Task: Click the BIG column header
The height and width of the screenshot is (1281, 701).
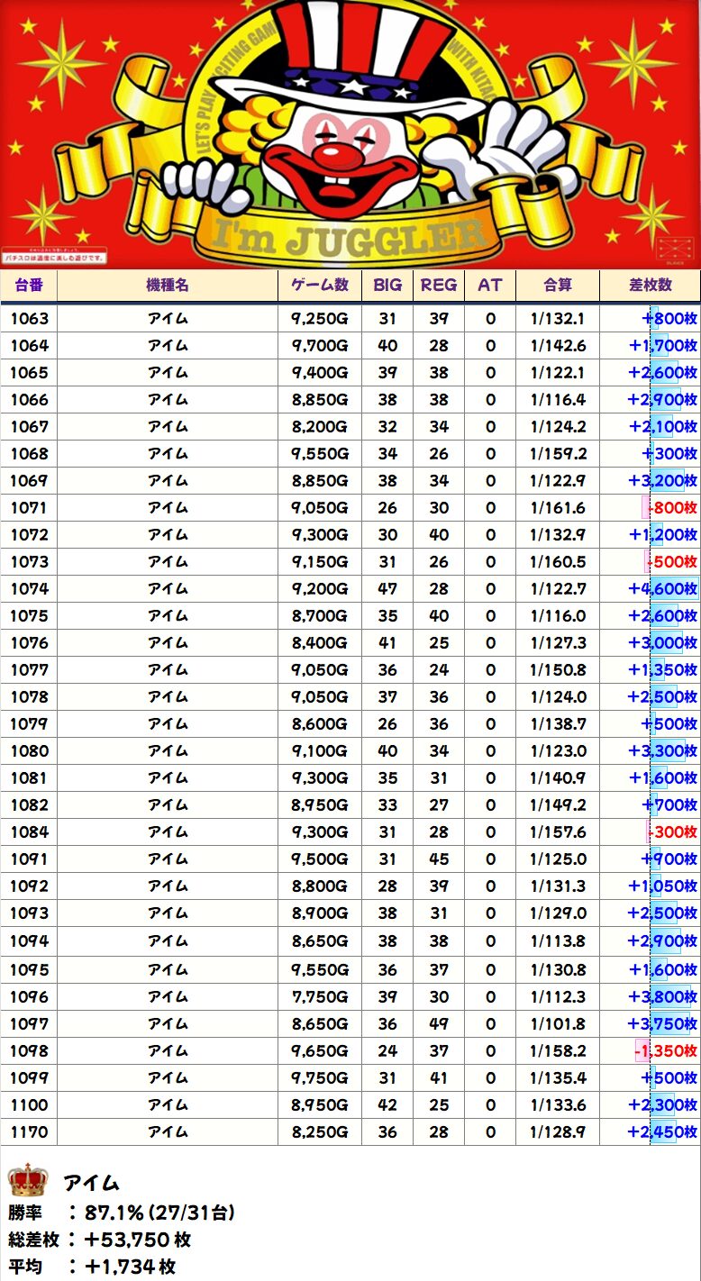Action: [x=387, y=286]
